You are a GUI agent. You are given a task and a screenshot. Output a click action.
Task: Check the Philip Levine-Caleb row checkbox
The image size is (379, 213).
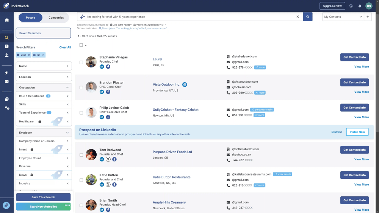coord(81,113)
